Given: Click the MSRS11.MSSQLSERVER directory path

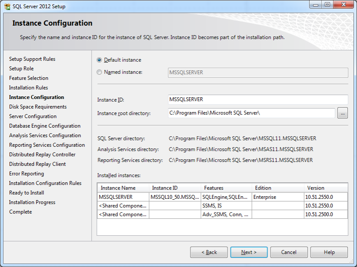Looking at the screenshot, I should click(x=240, y=160).
